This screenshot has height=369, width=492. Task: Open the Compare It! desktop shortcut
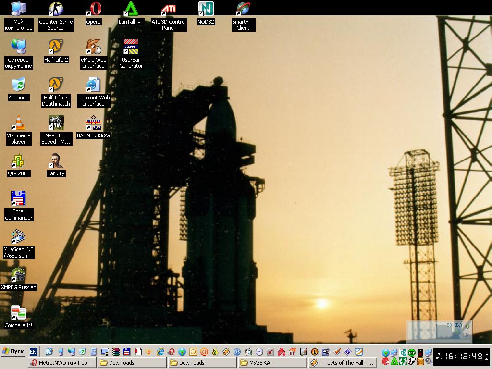(18, 313)
